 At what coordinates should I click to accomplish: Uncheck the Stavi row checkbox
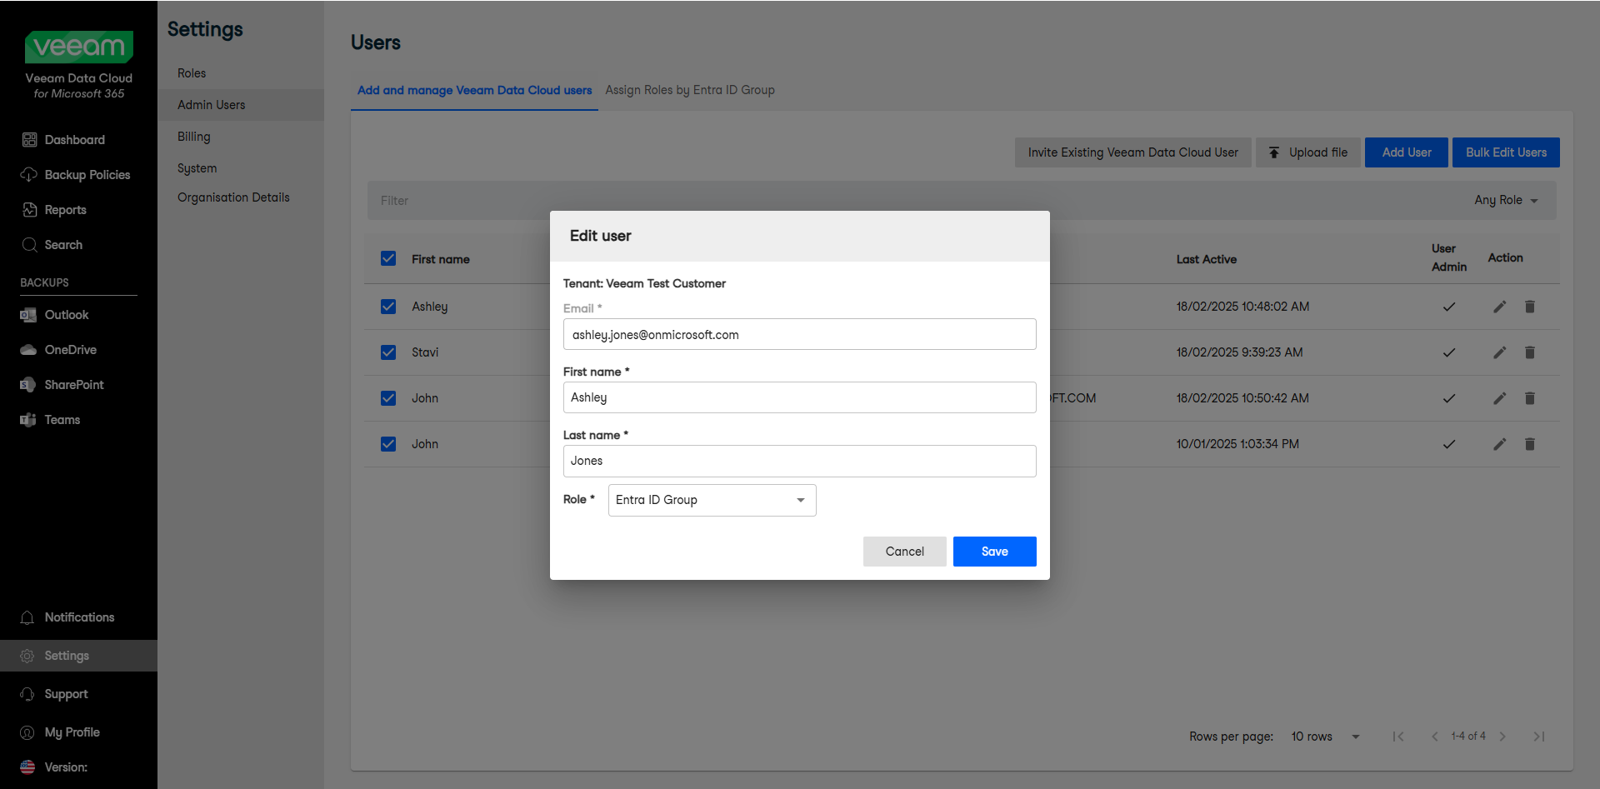tap(388, 352)
